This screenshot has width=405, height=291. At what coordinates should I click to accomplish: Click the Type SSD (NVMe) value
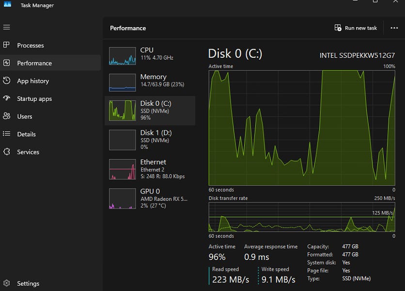[357, 278]
